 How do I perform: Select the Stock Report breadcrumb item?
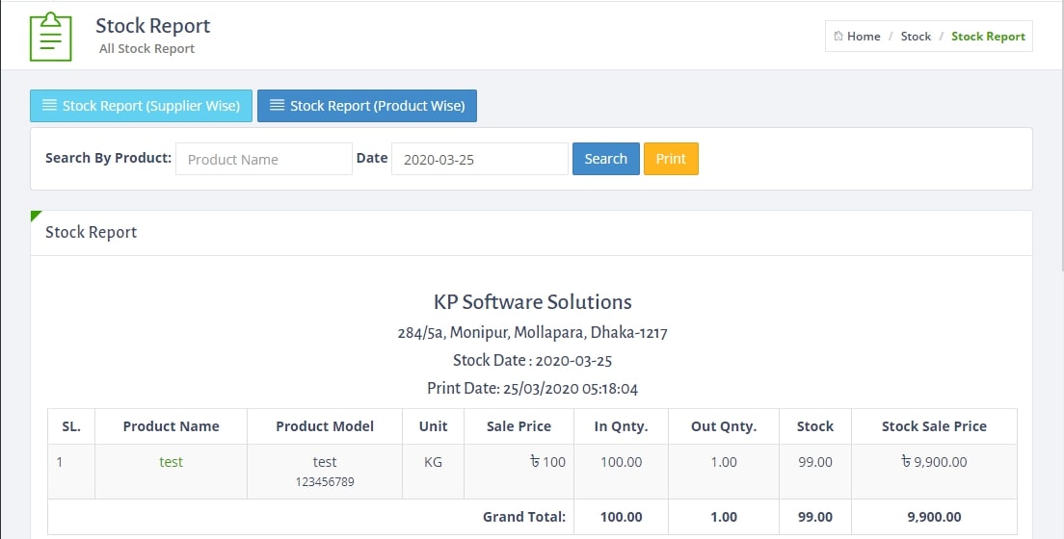click(988, 37)
